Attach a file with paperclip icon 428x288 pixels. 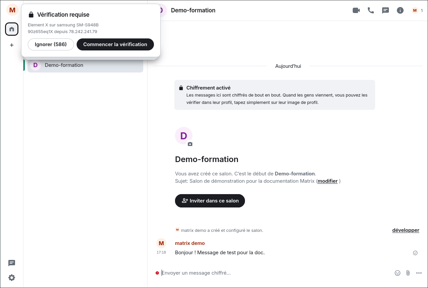coord(408,273)
